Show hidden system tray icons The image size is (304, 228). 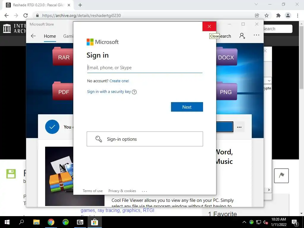point(244,222)
